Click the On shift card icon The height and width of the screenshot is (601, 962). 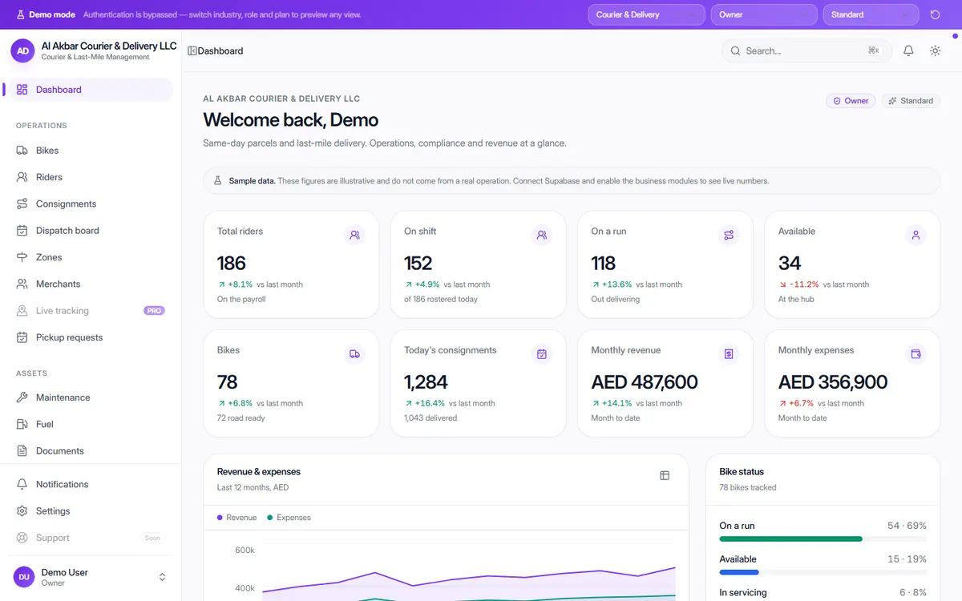tap(542, 235)
